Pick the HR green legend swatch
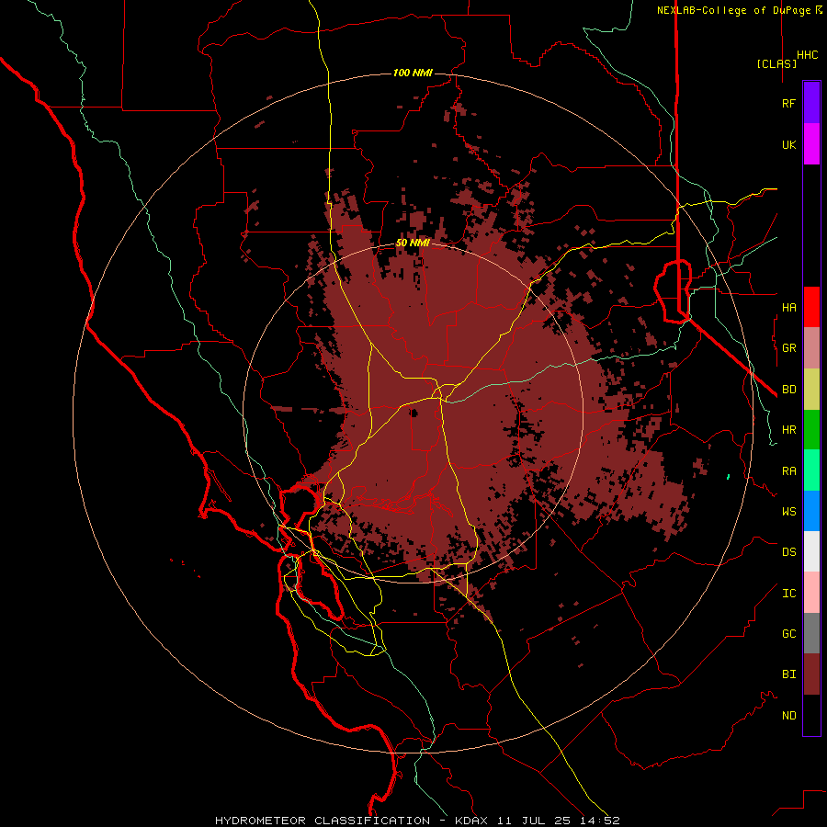The image size is (827, 827). 811,430
